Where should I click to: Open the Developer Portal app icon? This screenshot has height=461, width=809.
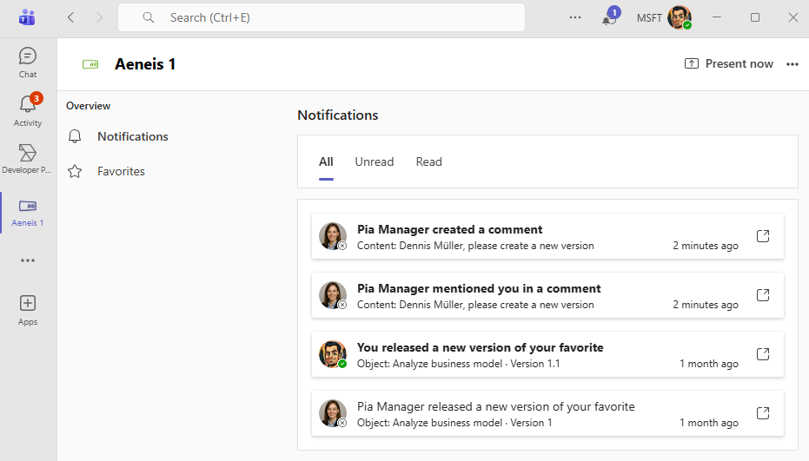(x=28, y=158)
